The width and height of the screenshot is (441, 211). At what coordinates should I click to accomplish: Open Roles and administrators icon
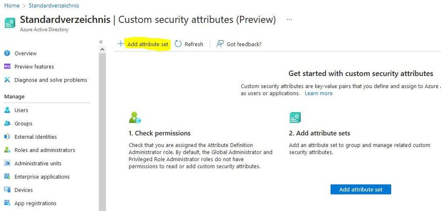[x=7, y=150]
